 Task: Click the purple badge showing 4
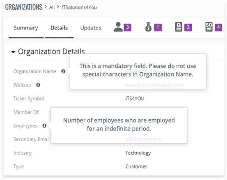point(218,27)
